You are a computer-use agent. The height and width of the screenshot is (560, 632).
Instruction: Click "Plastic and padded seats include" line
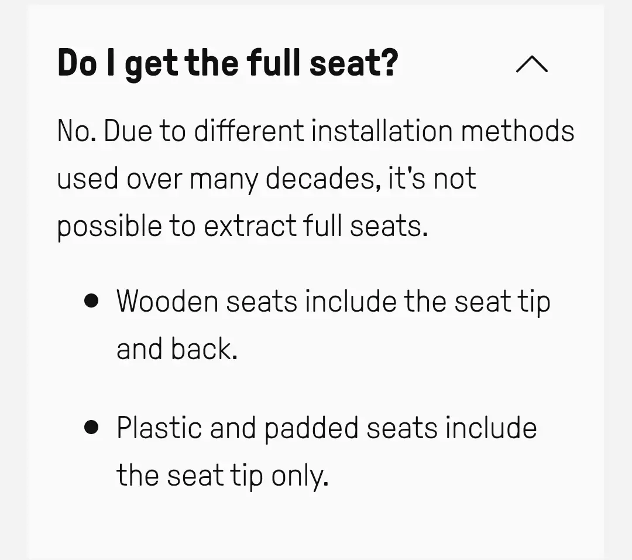(327, 428)
